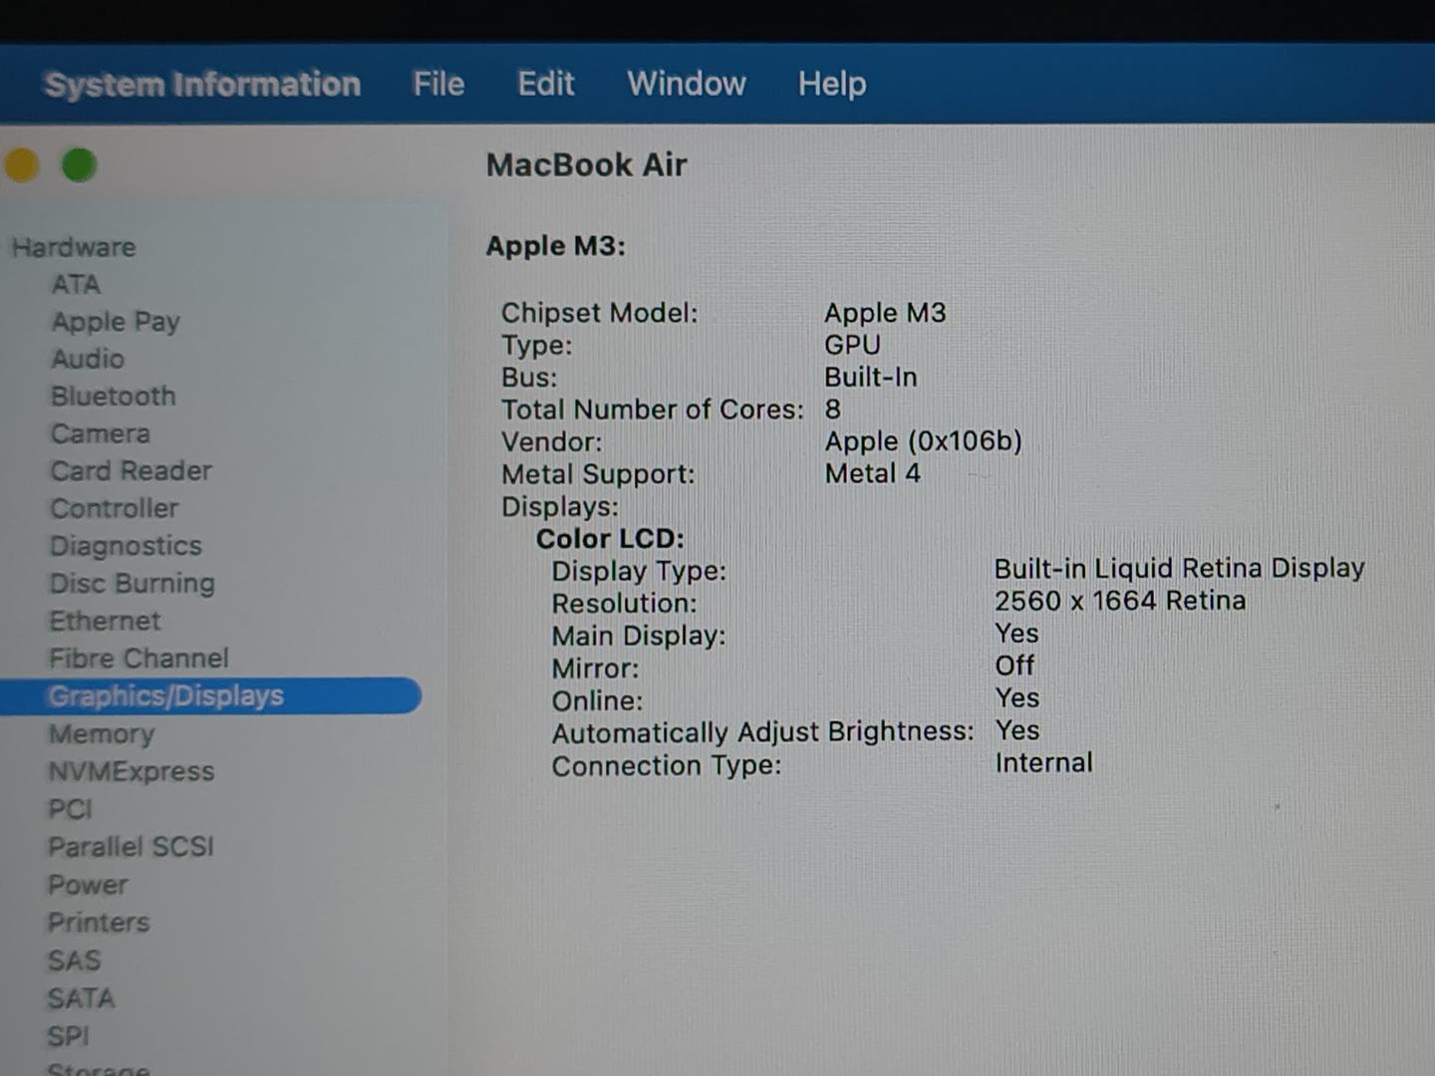Open the System Information app menu
This screenshot has height=1076, width=1435.
202,85
